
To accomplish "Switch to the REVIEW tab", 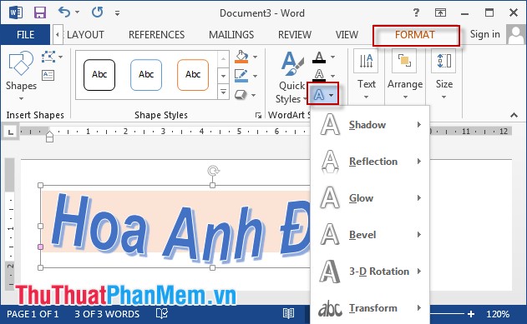I will [295, 34].
